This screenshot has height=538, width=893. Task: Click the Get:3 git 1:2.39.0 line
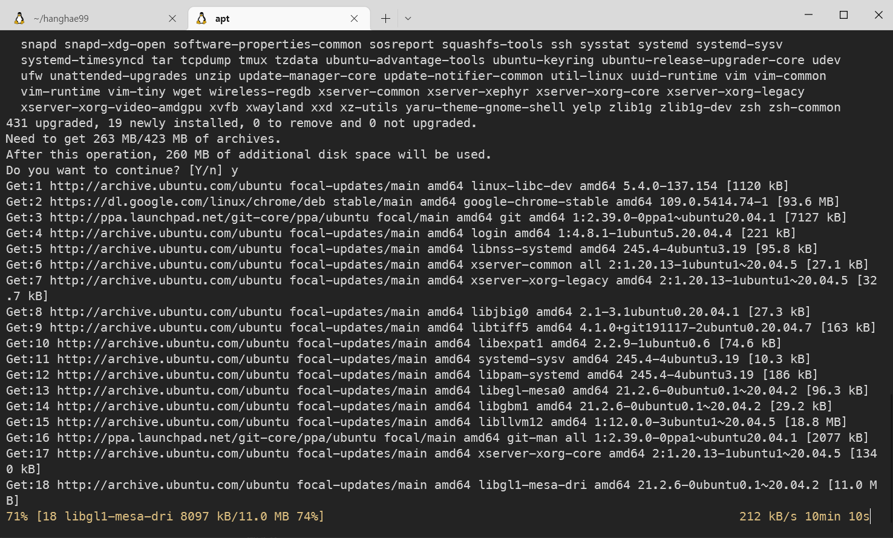[x=427, y=217]
